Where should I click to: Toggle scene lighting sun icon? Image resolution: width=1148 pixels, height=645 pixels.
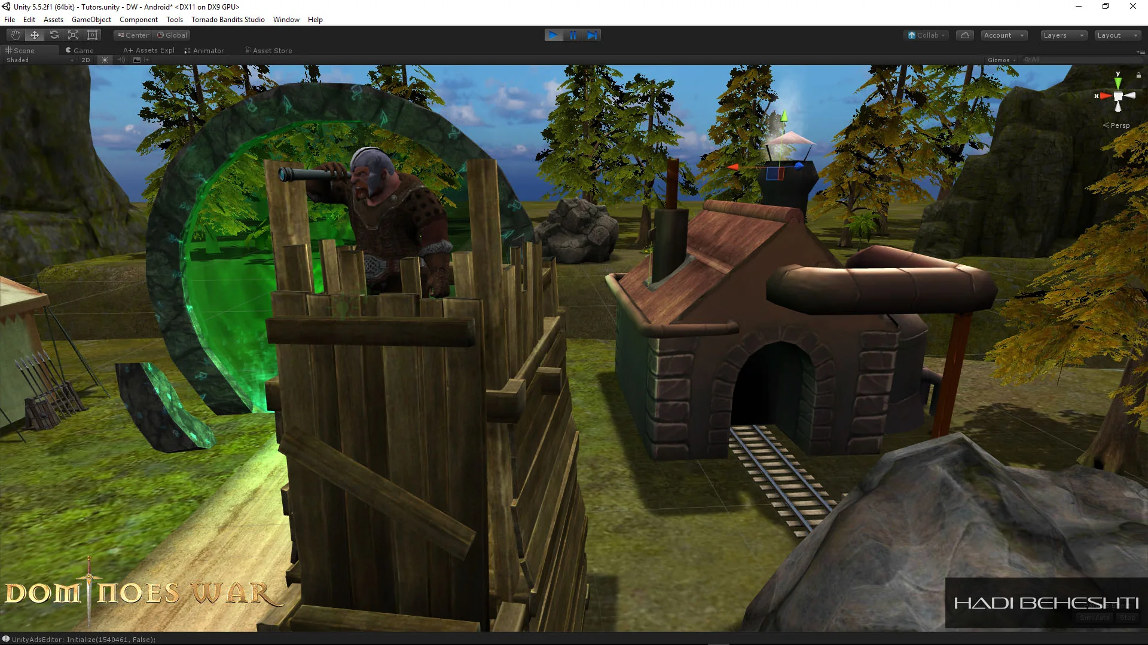pyautogui.click(x=105, y=60)
